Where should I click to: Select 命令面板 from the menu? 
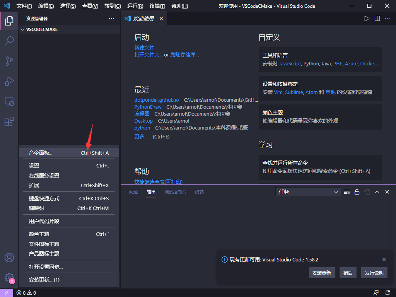coord(41,153)
